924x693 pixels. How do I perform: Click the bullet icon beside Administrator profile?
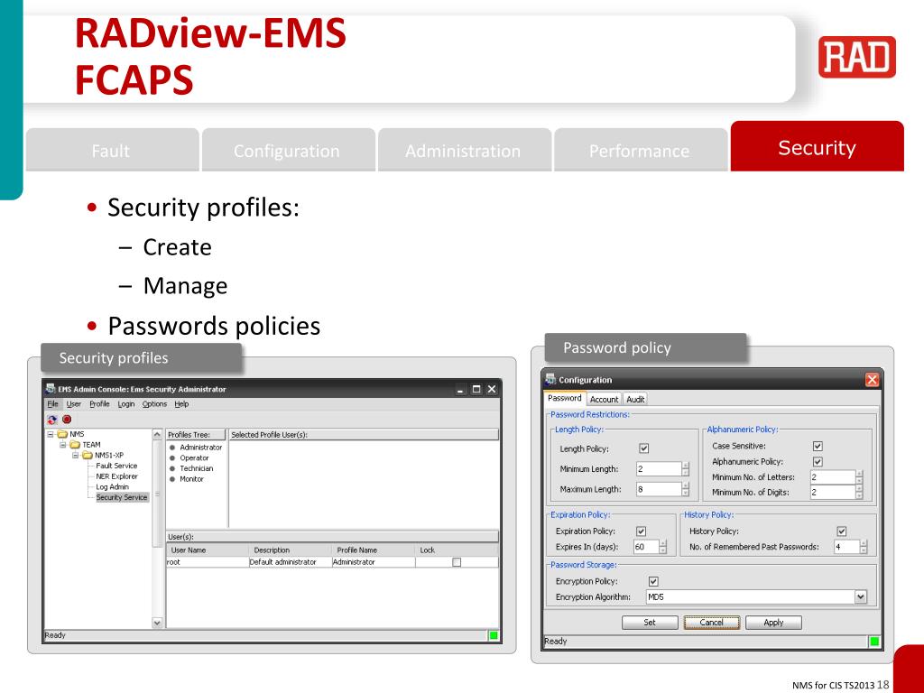[x=172, y=448]
